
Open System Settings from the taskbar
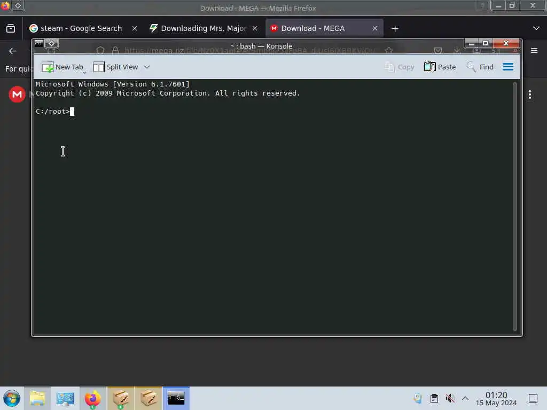(65, 398)
